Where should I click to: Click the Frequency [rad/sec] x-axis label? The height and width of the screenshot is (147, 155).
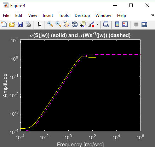point(80,145)
